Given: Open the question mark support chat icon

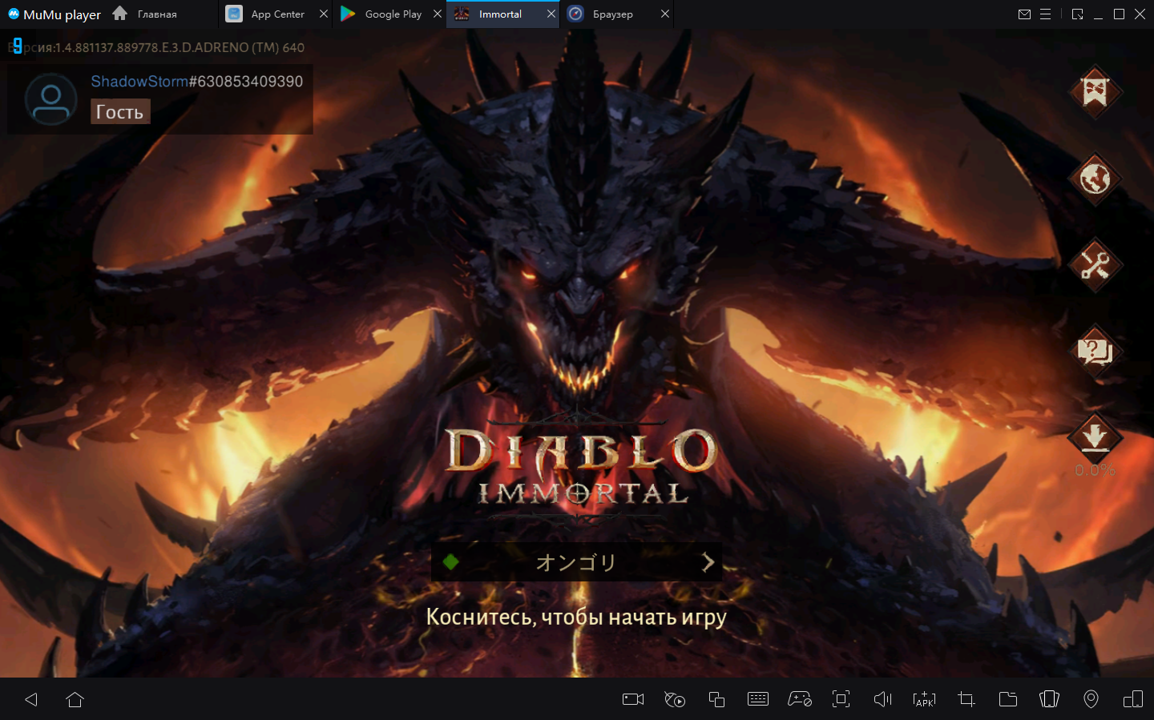Looking at the screenshot, I should tap(1095, 351).
